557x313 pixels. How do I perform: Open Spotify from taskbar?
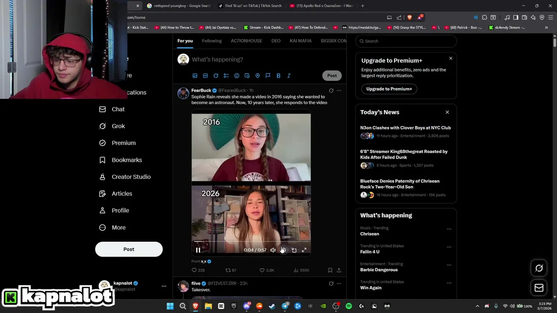click(x=349, y=306)
